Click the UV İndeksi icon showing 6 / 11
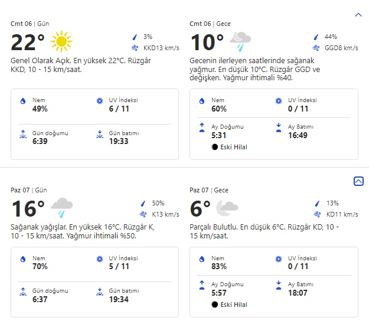The width and height of the screenshot is (369, 324). coord(99,101)
